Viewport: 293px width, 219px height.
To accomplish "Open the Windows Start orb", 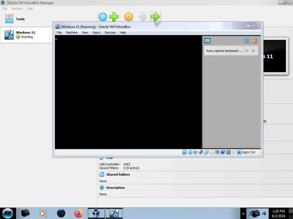I will (8, 213).
